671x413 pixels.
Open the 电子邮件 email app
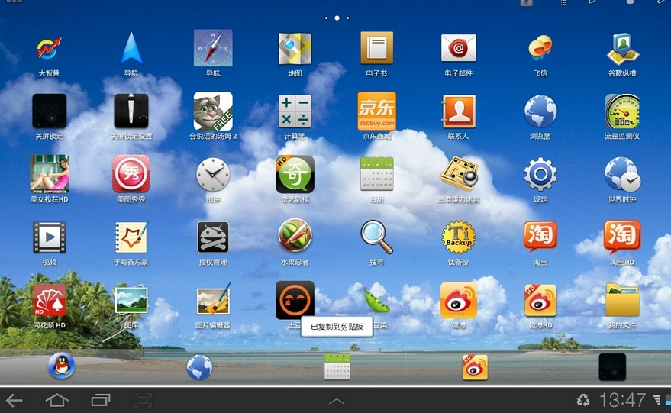tap(458, 48)
